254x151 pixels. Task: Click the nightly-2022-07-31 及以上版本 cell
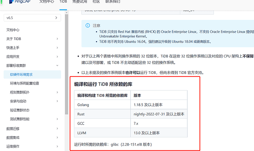click(x=159, y=114)
